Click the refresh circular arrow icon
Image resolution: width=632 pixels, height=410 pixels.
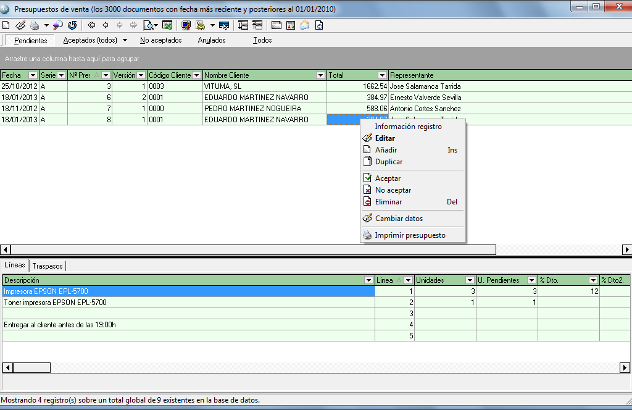(x=72, y=25)
